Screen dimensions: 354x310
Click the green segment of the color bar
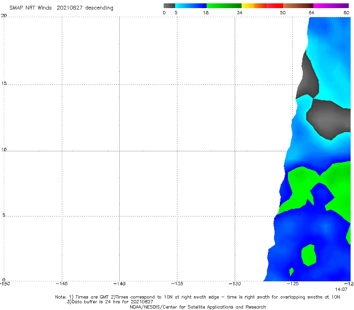pyautogui.click(x=224, y=6)
